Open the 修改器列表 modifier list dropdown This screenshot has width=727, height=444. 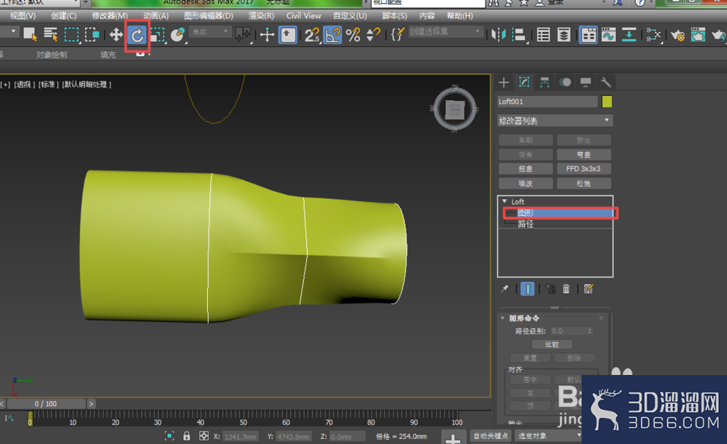555,121
